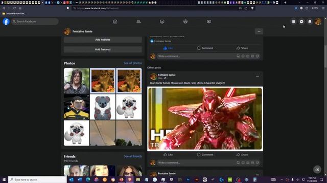Open the Friends tab in top navigation

[x=138, y=21]
